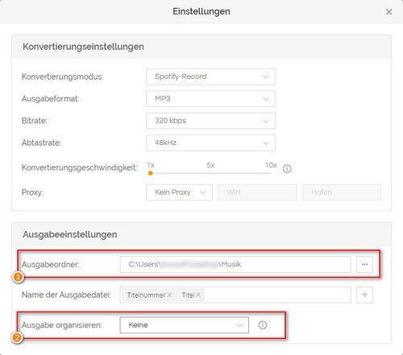Open the Ausgabe organisieren dropdown showing Keine
Image resolution: width=403 pixels, height=355 pixels.
[x=185, y=325]
